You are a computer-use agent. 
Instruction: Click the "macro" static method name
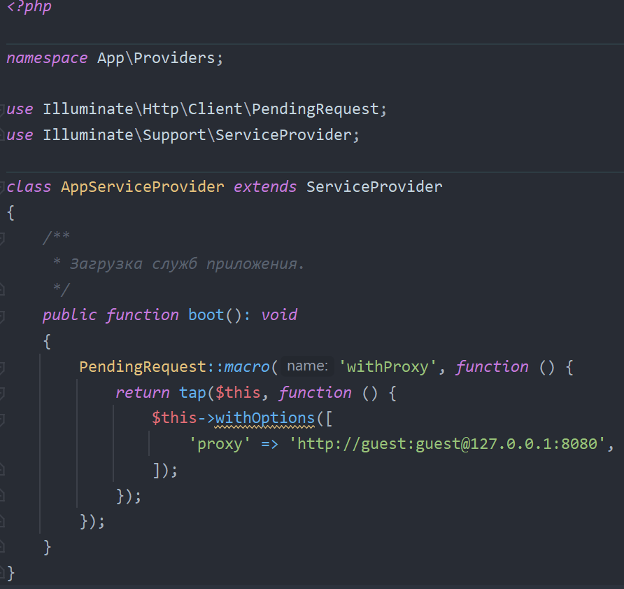[x=247, y=367]
